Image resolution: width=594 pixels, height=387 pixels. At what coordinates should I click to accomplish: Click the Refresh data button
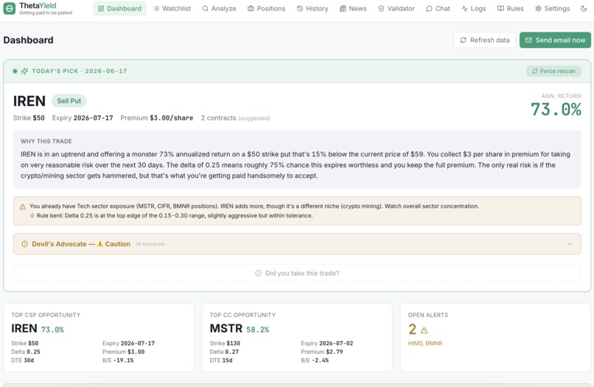[484, 41]
